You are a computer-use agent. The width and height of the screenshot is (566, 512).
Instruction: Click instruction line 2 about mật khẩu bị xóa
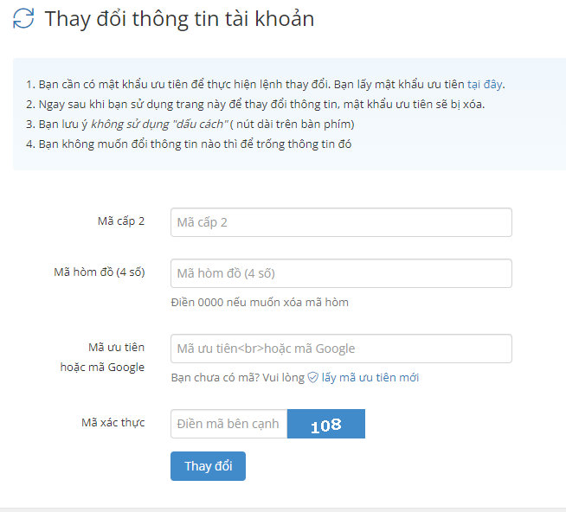click(255, 105)
